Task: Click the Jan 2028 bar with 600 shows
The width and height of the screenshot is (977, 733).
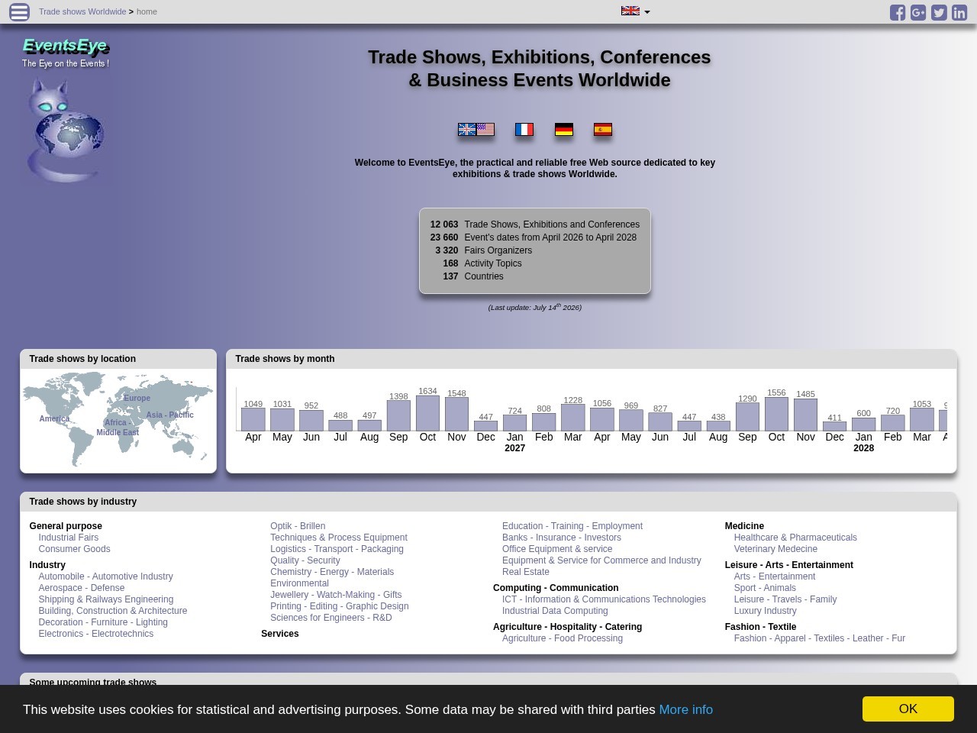Action: coord(864,425)
